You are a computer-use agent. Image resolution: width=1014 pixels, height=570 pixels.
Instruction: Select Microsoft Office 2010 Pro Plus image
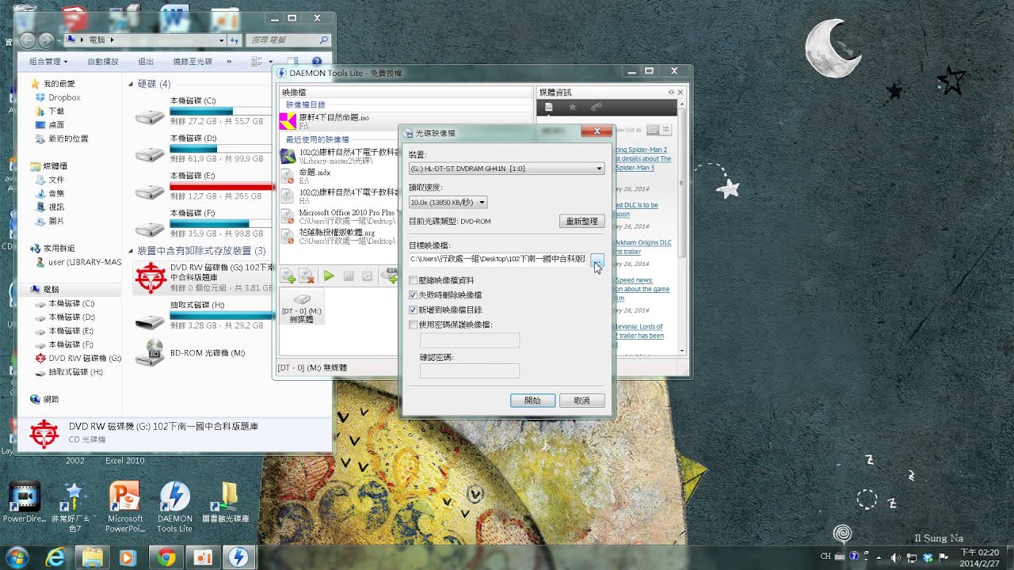[338, 216]
